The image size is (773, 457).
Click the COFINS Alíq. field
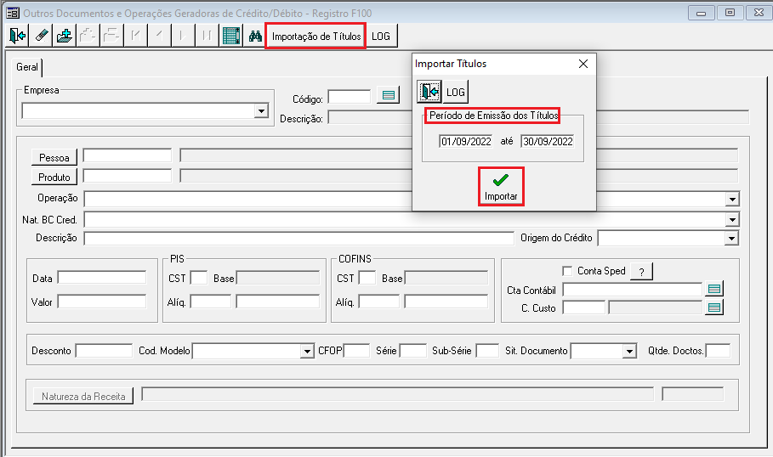(x=378, y=302)
